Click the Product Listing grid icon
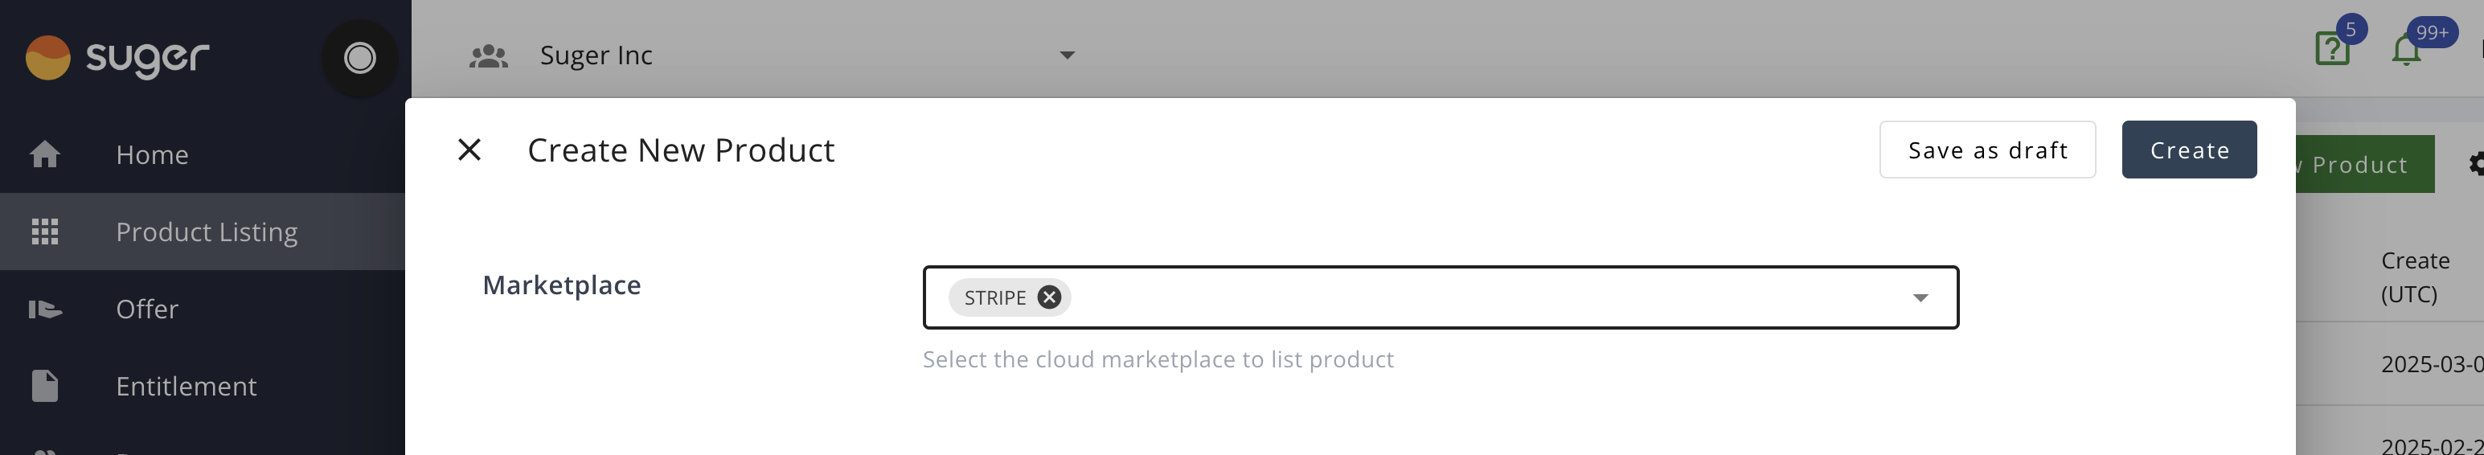 [x=45, y=232]
